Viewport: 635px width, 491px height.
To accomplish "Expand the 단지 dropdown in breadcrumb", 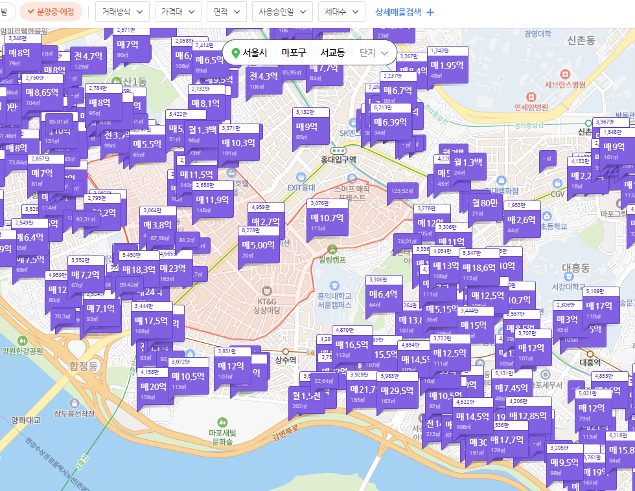I will [374, 52].
